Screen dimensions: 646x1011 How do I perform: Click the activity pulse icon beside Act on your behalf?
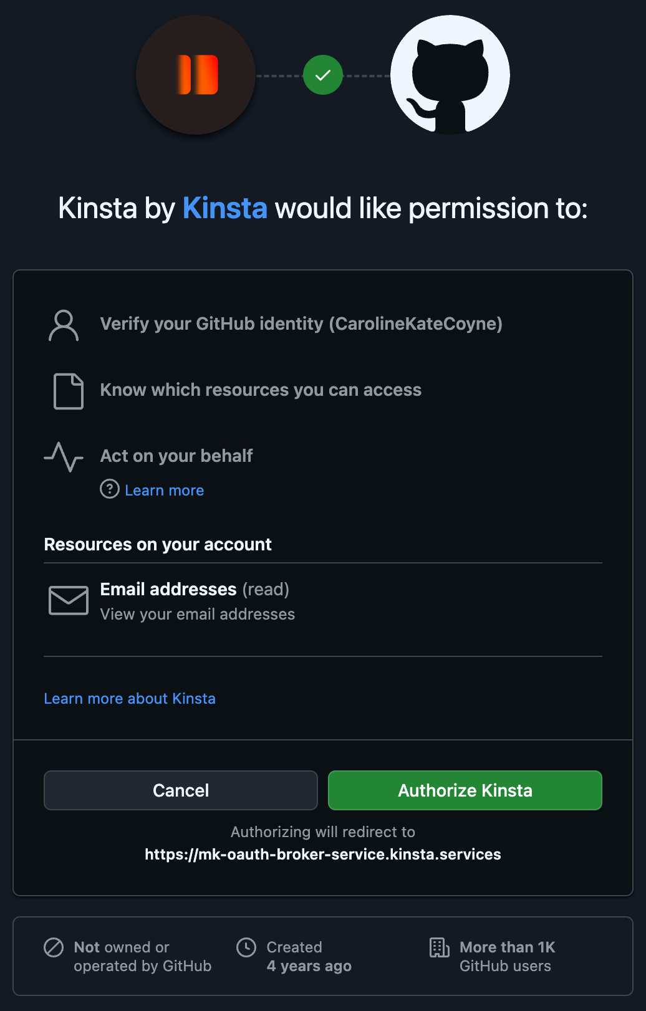pyautogui.click(x=63, y=457)
